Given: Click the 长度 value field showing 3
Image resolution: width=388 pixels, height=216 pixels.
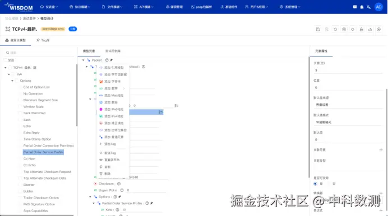Looking at the screenshot, I should (x=348, y=71).
